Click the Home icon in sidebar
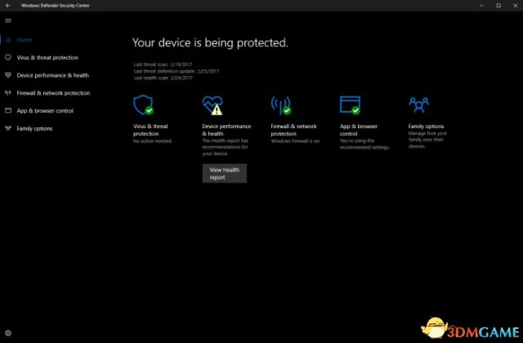Viewport: 523px width, 343px height. tap(8, 40)
